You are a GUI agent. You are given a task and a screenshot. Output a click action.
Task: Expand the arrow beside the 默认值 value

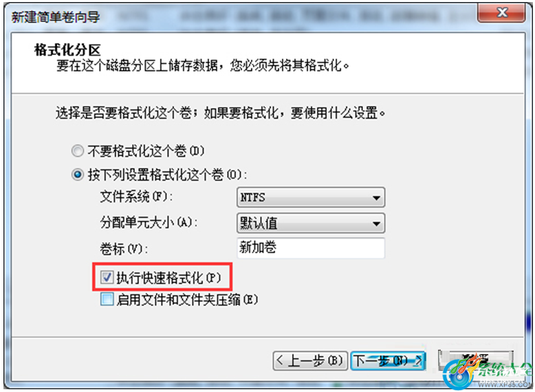click(376, 224)
